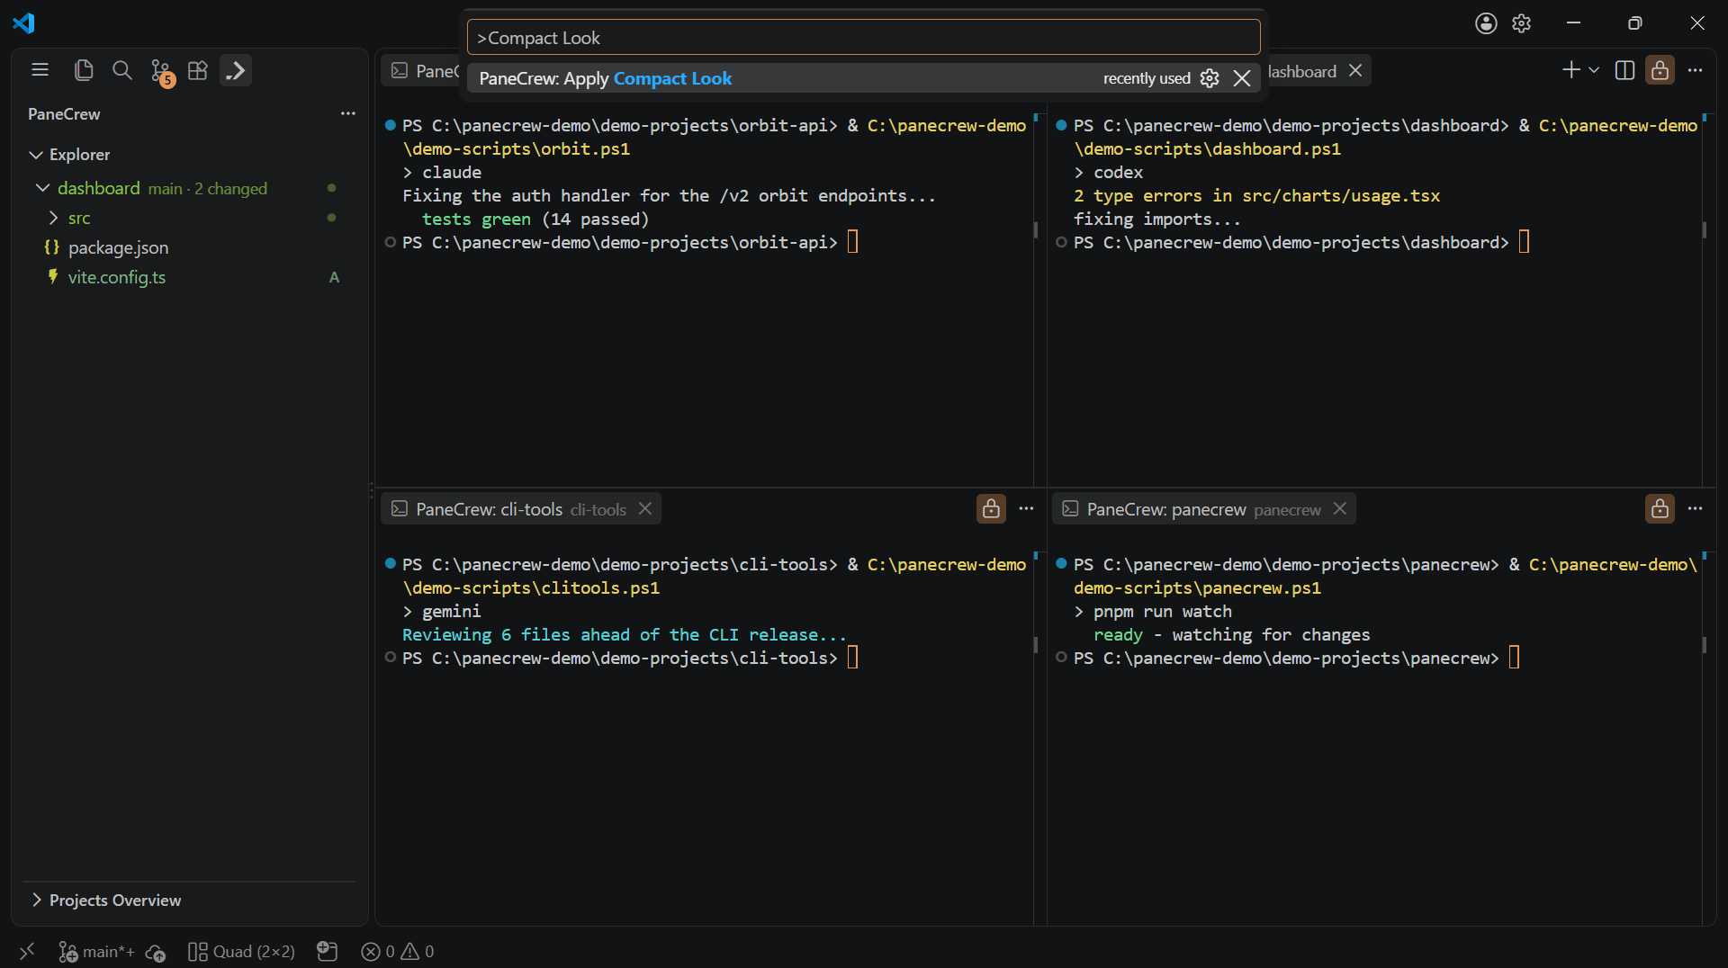Open PaneCrew sidebar more actions menu
The height and width of the screenshot is (968, 1728).
(348, 113)
